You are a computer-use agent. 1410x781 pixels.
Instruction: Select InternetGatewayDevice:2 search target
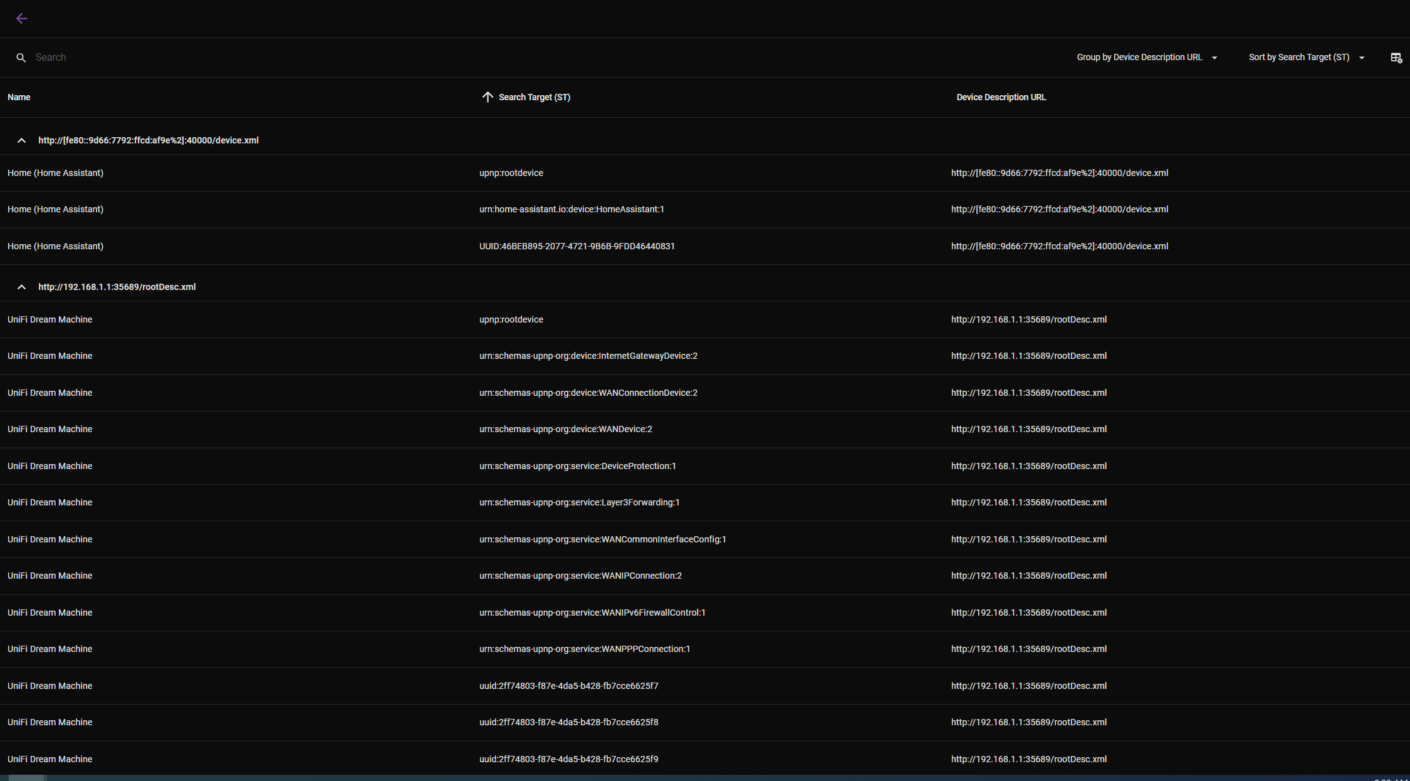tap(588, 356)
